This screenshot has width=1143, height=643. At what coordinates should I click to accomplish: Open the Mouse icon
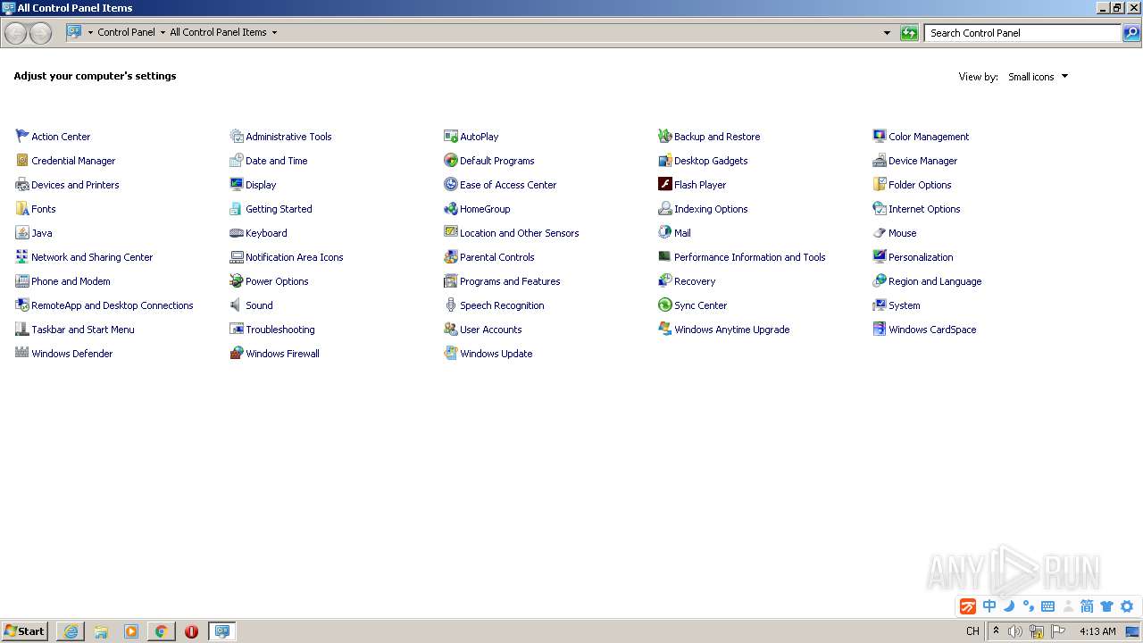click(880, 233)
